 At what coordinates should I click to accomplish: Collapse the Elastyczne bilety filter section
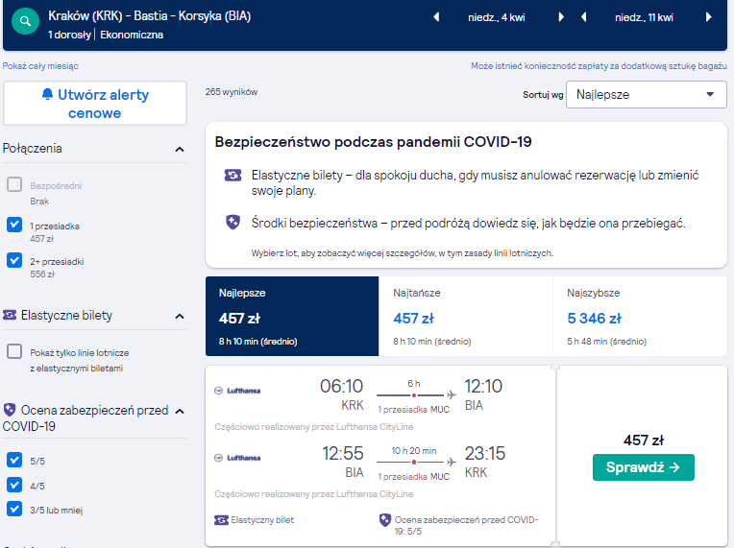(180, 317)
